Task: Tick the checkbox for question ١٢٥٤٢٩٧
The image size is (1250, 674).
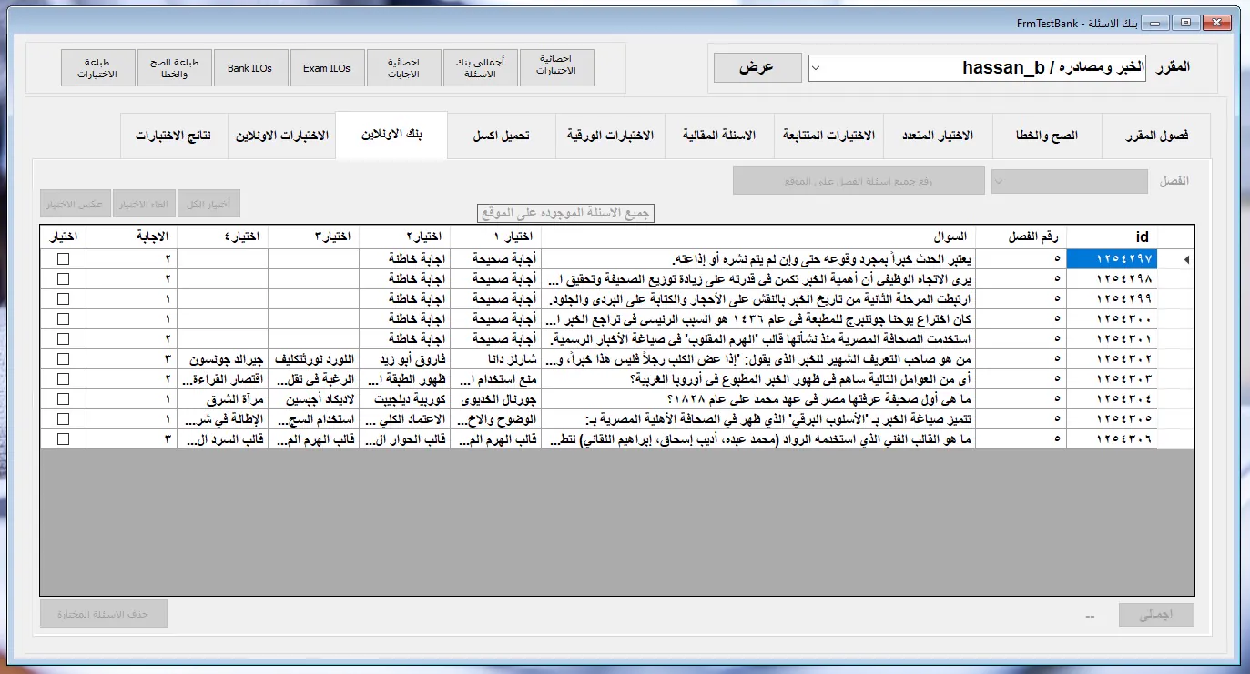Action: pyautogui.click(x=63, y=259)
